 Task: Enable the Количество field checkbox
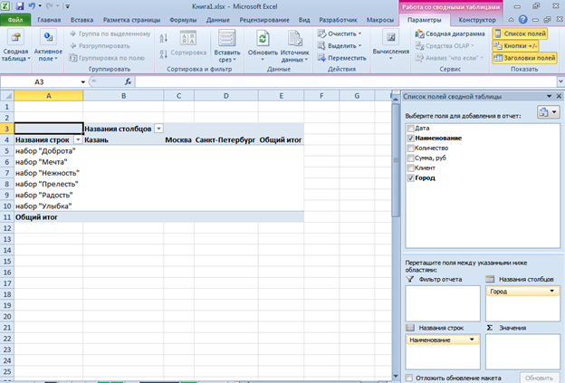[411, 148]
